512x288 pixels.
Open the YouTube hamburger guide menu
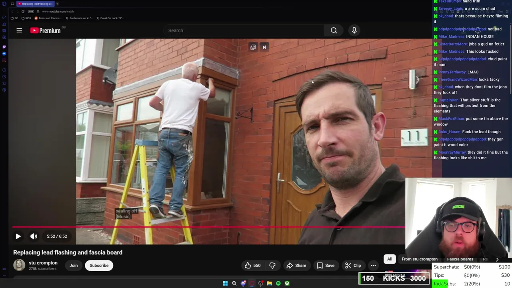(19, 30)
